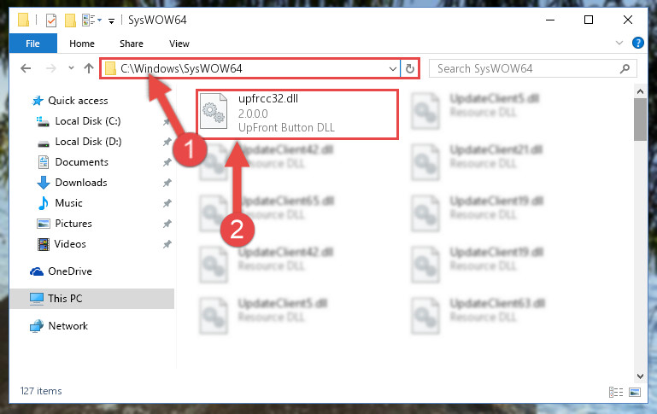
Task: Open the Explorer Help icon
Action: (x=637, y=43)
